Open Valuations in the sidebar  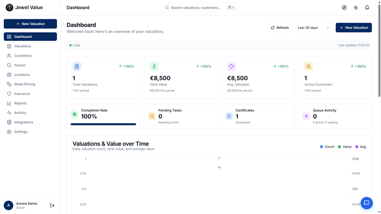pos(30,46)
